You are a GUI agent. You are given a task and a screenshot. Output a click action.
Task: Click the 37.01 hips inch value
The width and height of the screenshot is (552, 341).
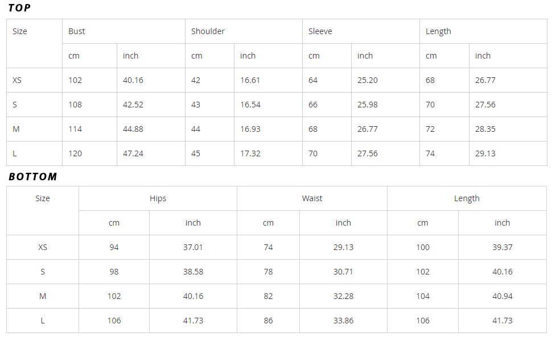pyautogui.click(x=193, y=247)
